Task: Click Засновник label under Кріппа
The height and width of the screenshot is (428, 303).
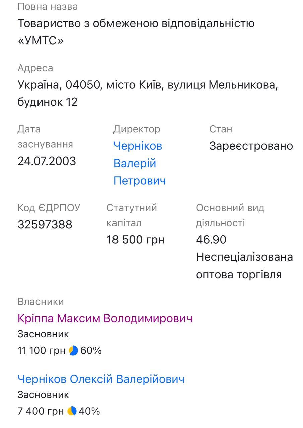Action: point(43,334)
